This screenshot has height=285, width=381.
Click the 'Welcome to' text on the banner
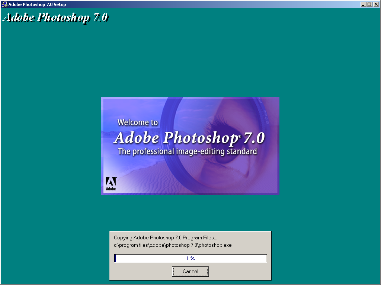coord(138,122)
